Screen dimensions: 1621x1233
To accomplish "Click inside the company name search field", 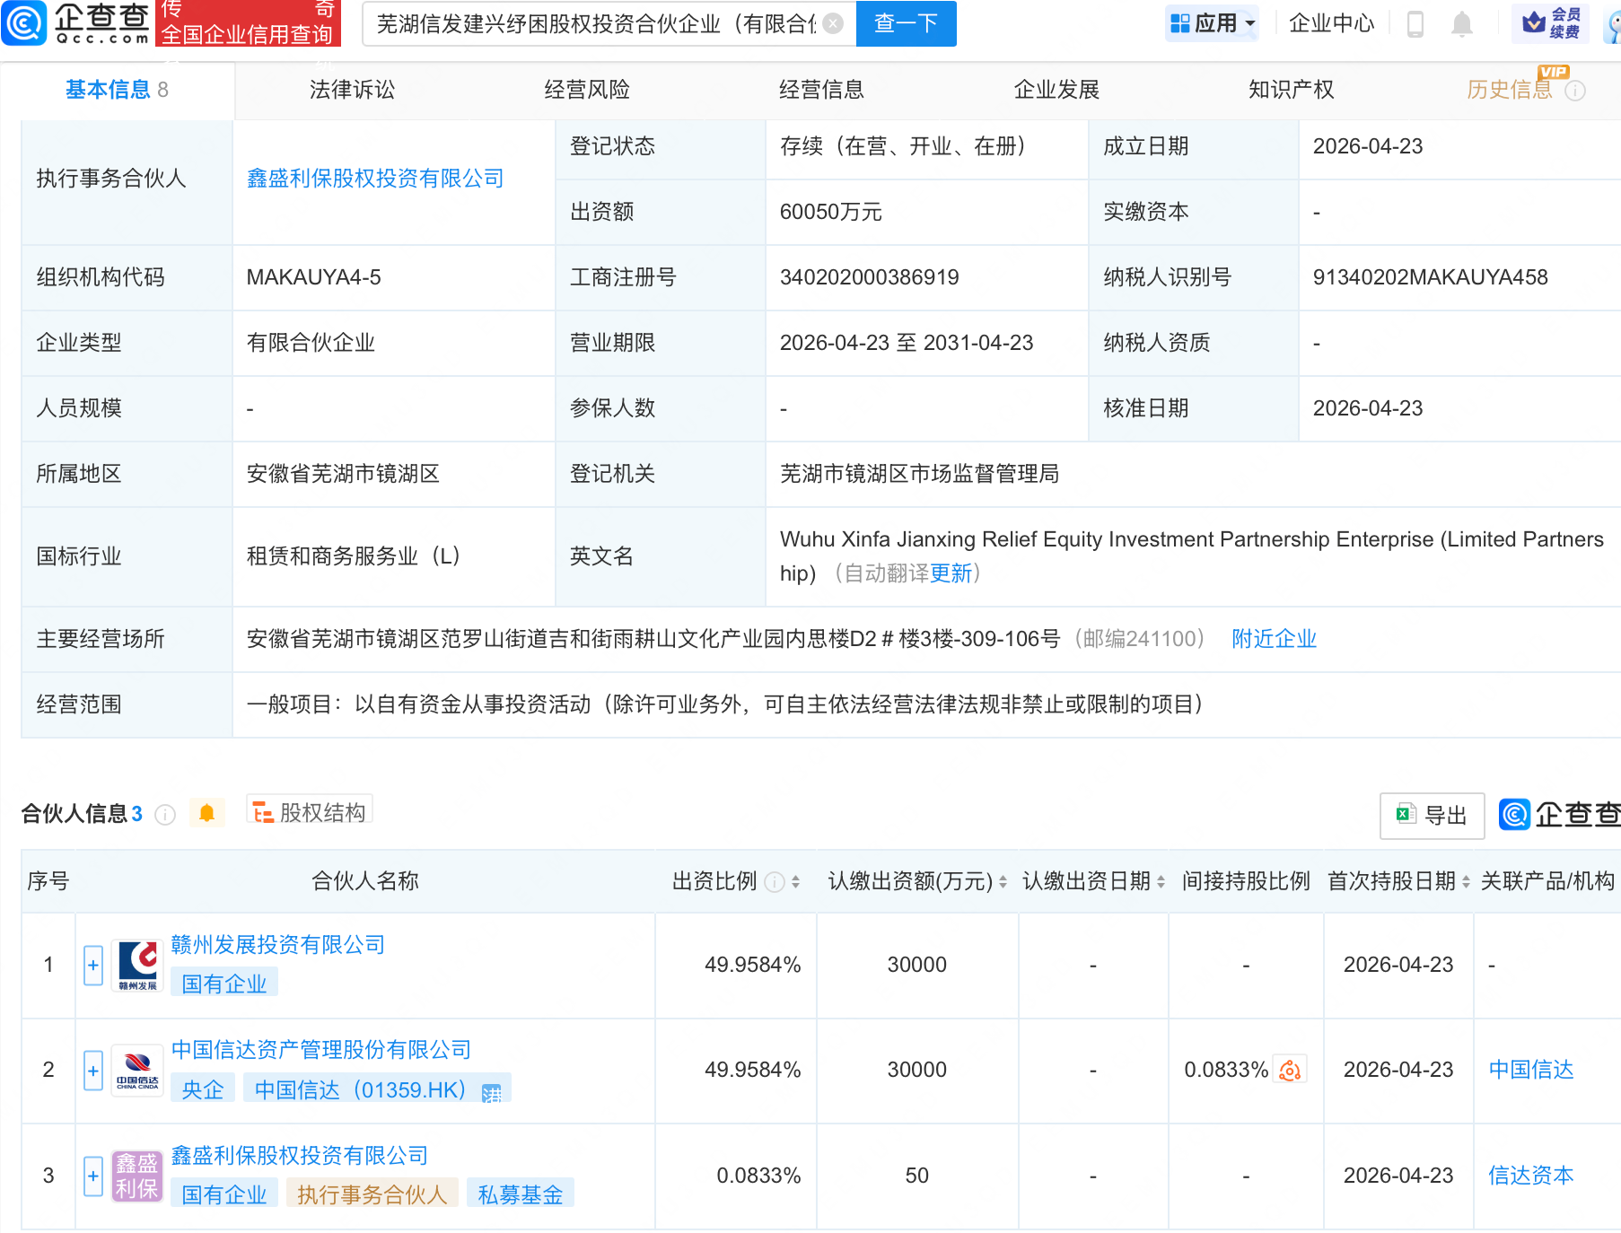I will (x=583, y=24).
